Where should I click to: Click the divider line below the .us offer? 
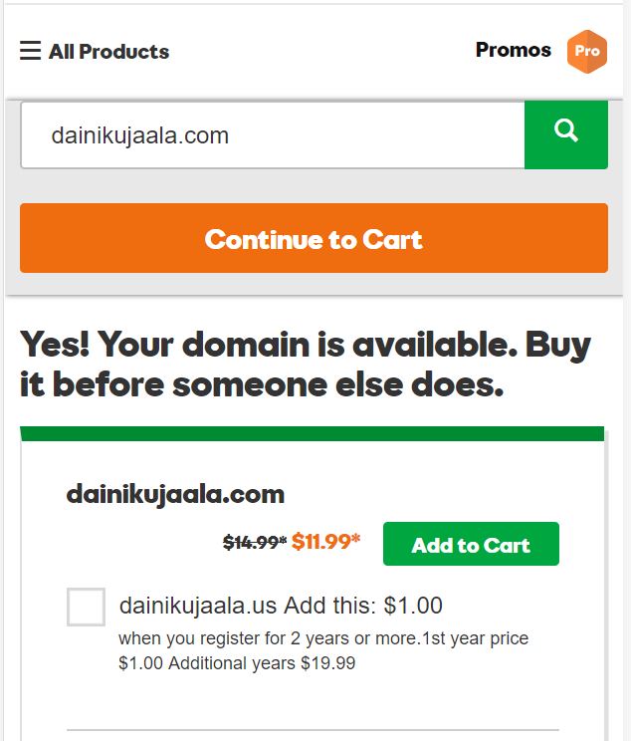pos(335,730)
